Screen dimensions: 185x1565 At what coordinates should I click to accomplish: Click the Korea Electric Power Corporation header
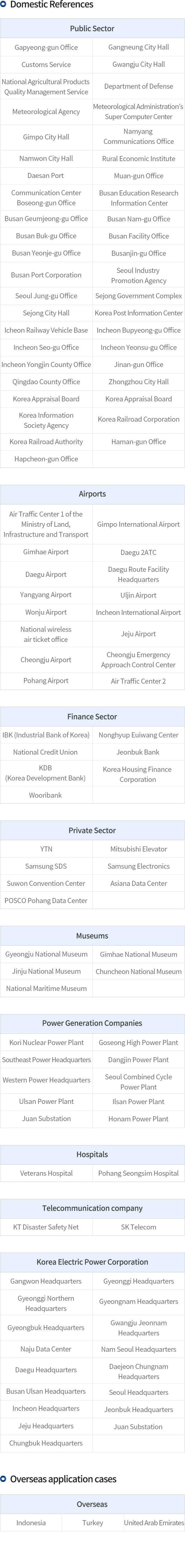click(x=92, y=1262)
